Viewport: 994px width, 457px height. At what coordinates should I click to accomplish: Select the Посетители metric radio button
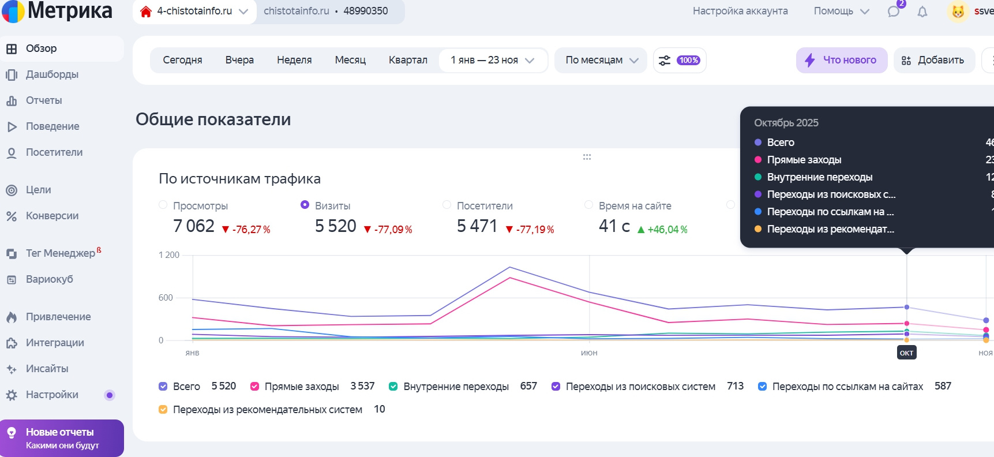click(447, 205)
